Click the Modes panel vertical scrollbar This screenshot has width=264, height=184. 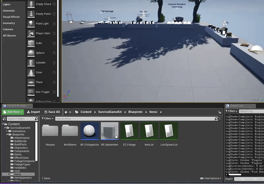pos(58,48)
